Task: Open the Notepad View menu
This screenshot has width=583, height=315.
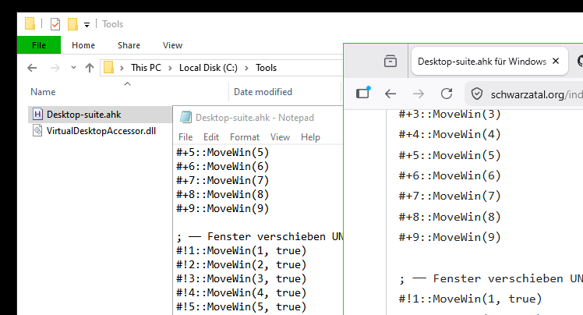Action: click(280, 137)
